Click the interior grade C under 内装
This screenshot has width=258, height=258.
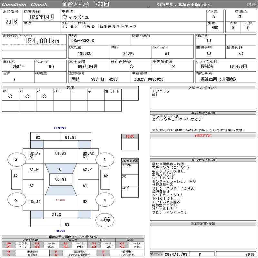click(x=248, y=28)
